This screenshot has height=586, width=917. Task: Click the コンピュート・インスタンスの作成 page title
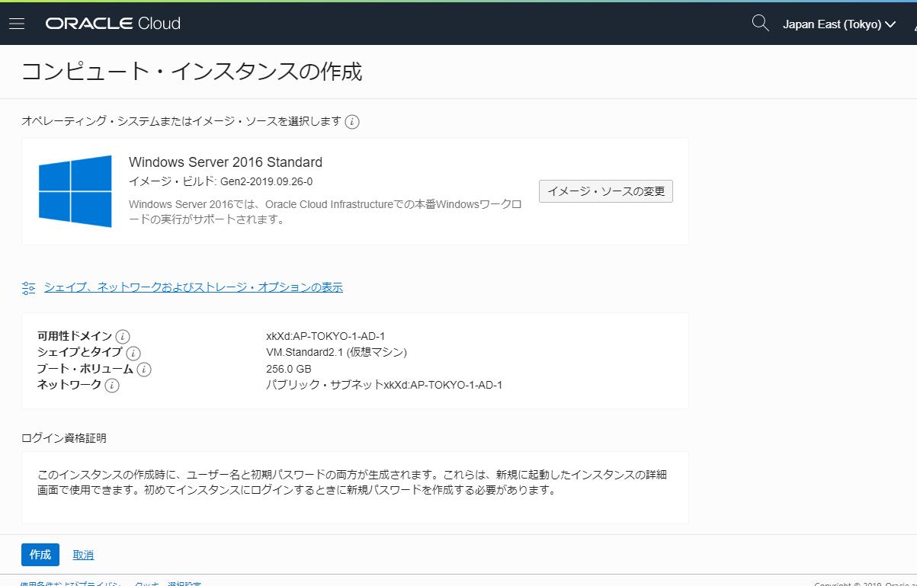coord(191,72)
